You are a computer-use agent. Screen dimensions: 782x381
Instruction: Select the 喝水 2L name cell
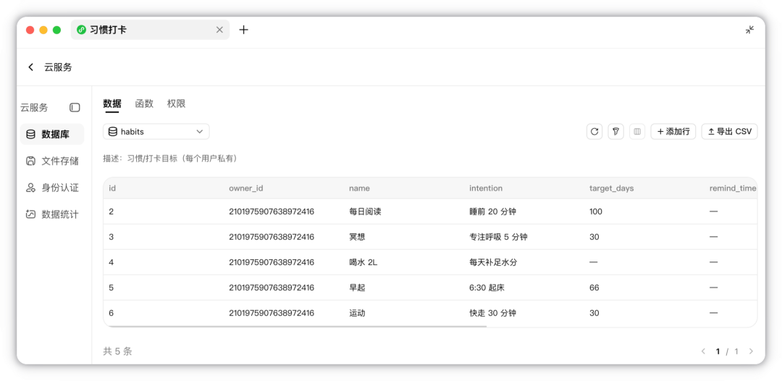363,263
